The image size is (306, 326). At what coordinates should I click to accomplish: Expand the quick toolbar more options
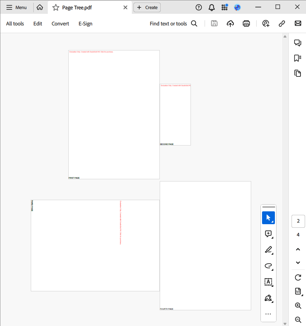point(268,314)
